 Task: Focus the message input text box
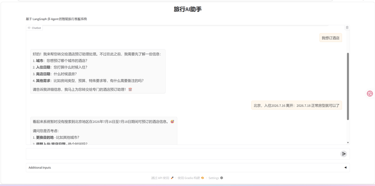pos(183,154)
